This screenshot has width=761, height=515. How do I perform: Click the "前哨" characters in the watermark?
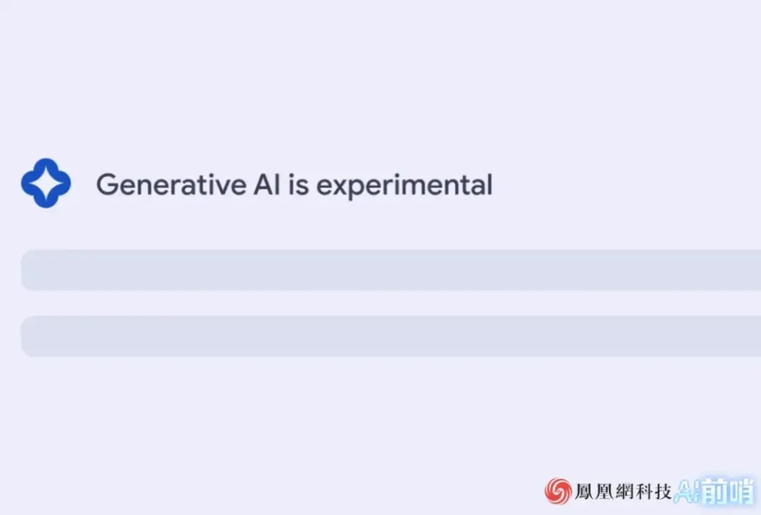click(727, 491)
